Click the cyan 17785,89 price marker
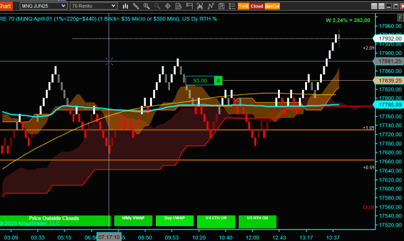Viewport: 404px width, 241px height. [389, 105]
